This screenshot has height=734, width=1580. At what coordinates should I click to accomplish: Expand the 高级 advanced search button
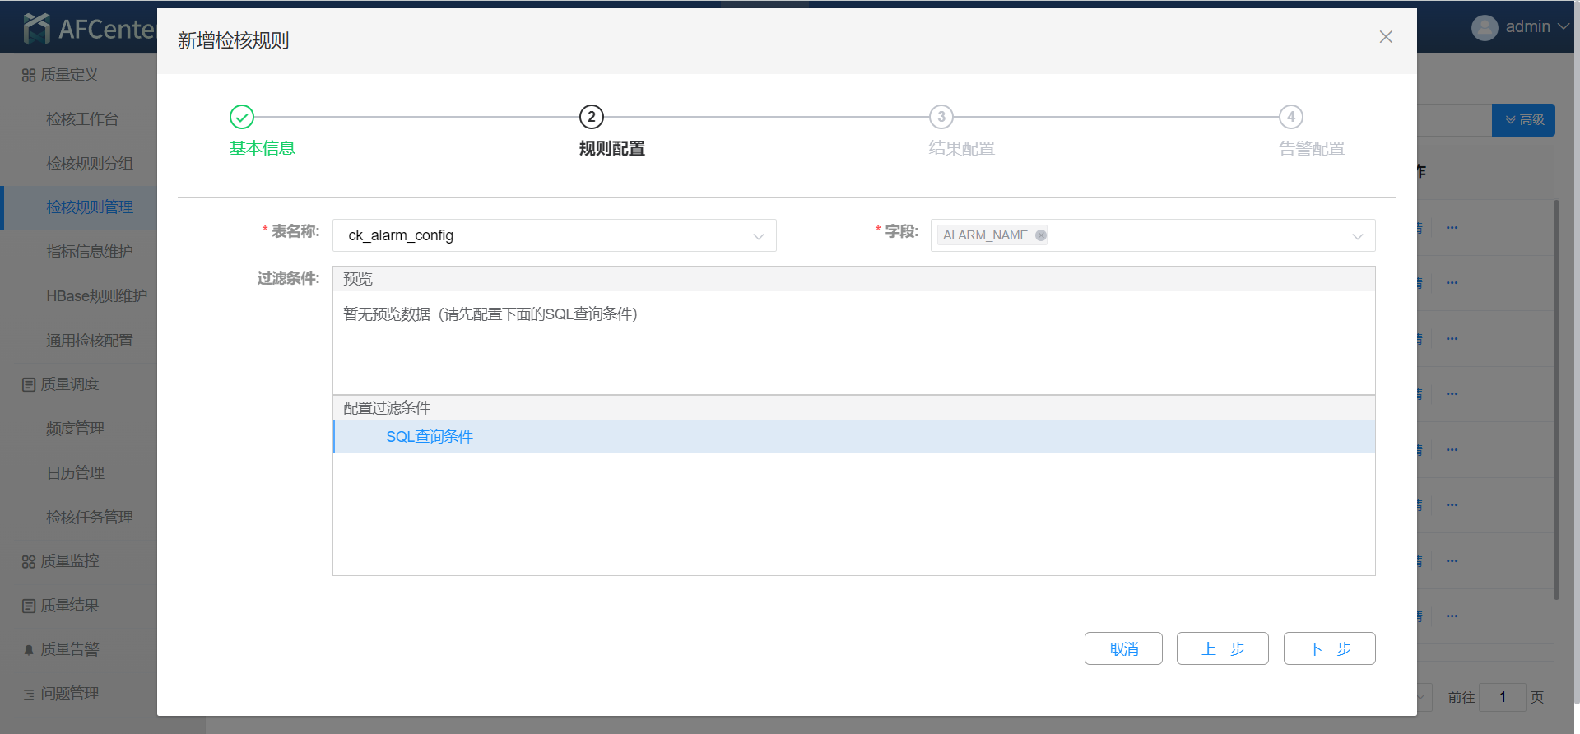click(1523, 120)
